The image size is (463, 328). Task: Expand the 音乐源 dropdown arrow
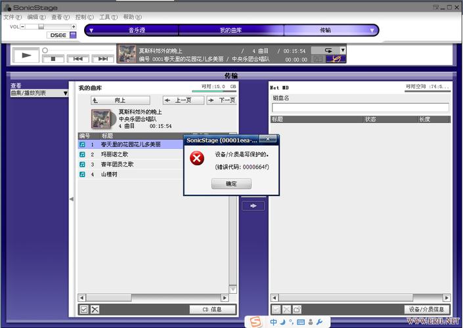coord(91,30)
